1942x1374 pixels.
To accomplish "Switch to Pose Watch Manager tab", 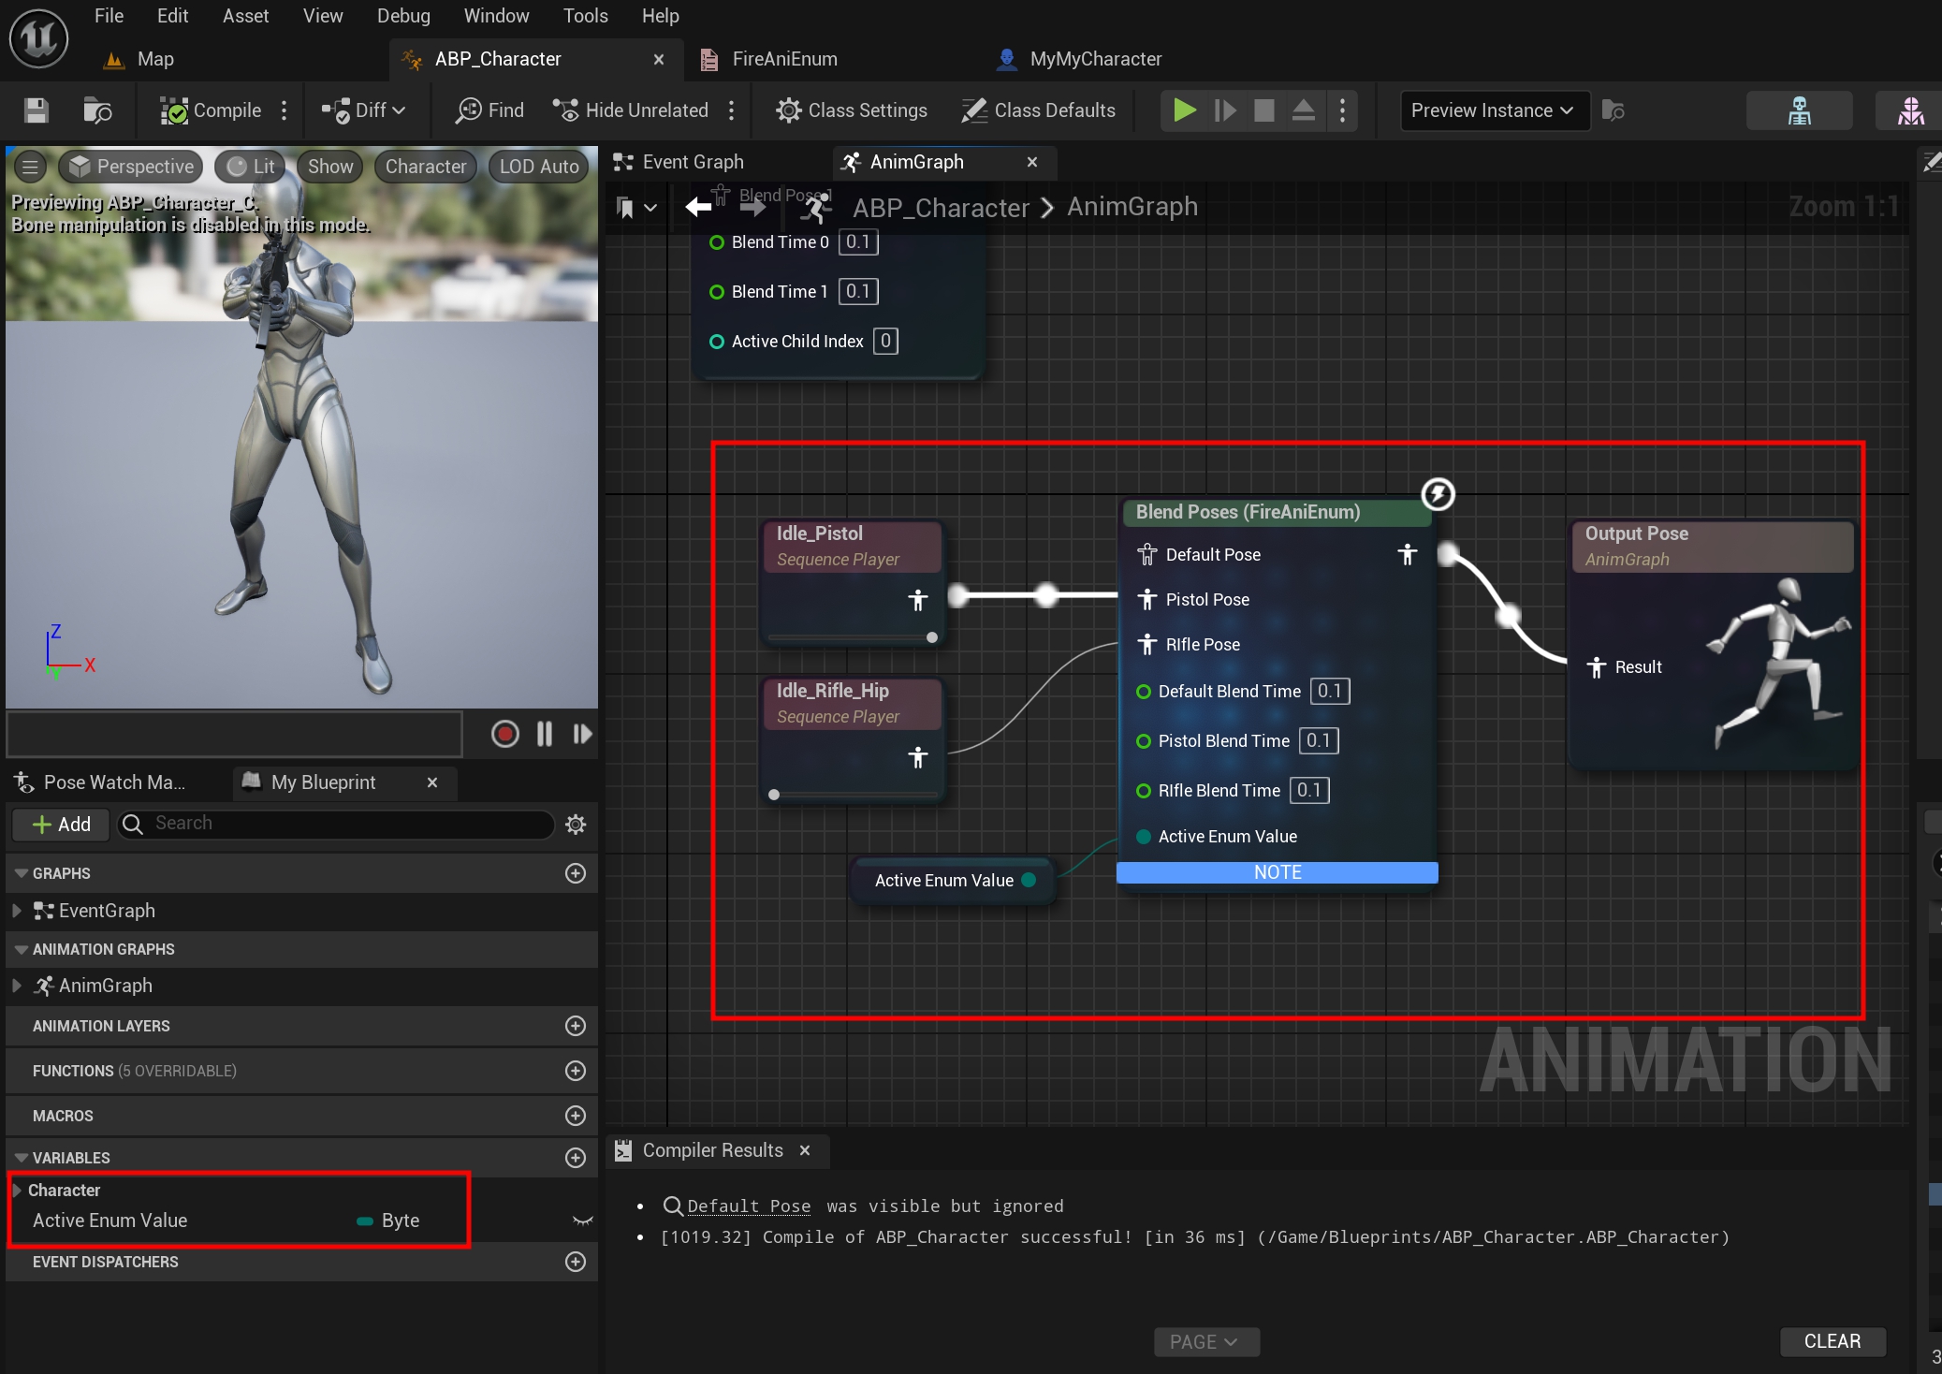I will (x=113, y=782).
